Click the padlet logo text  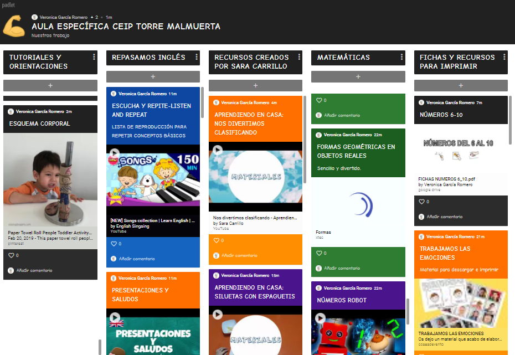tap(8, 5)
